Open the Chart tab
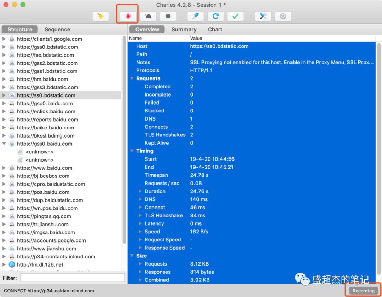This screenshot has width=382, height=297. 215,29
